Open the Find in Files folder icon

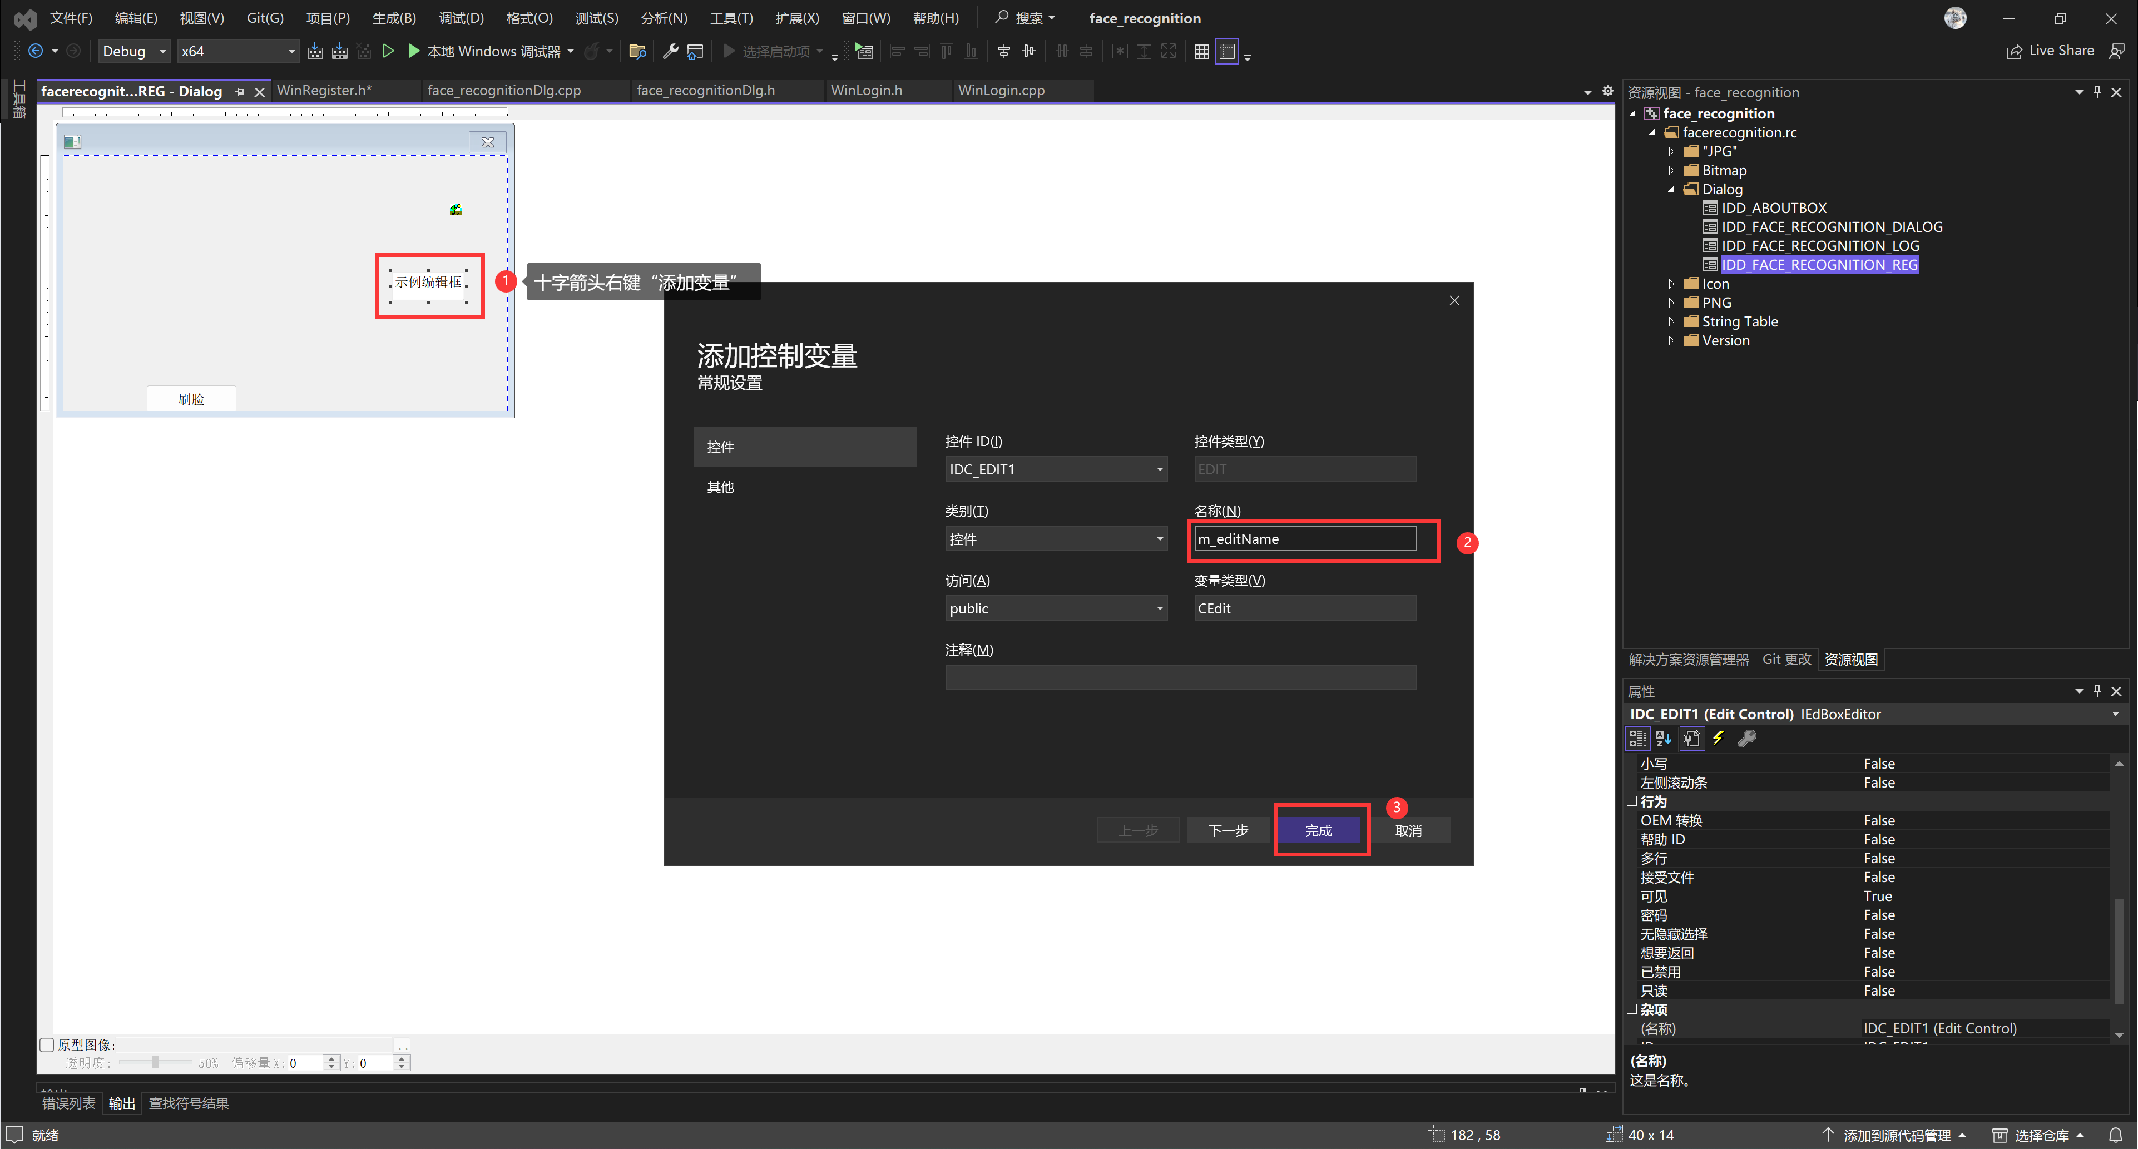[637, 52]
